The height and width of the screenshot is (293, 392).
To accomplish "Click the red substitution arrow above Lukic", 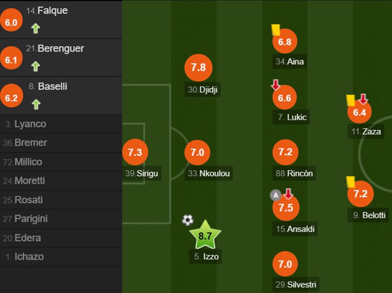I will (x=276, y=85).
